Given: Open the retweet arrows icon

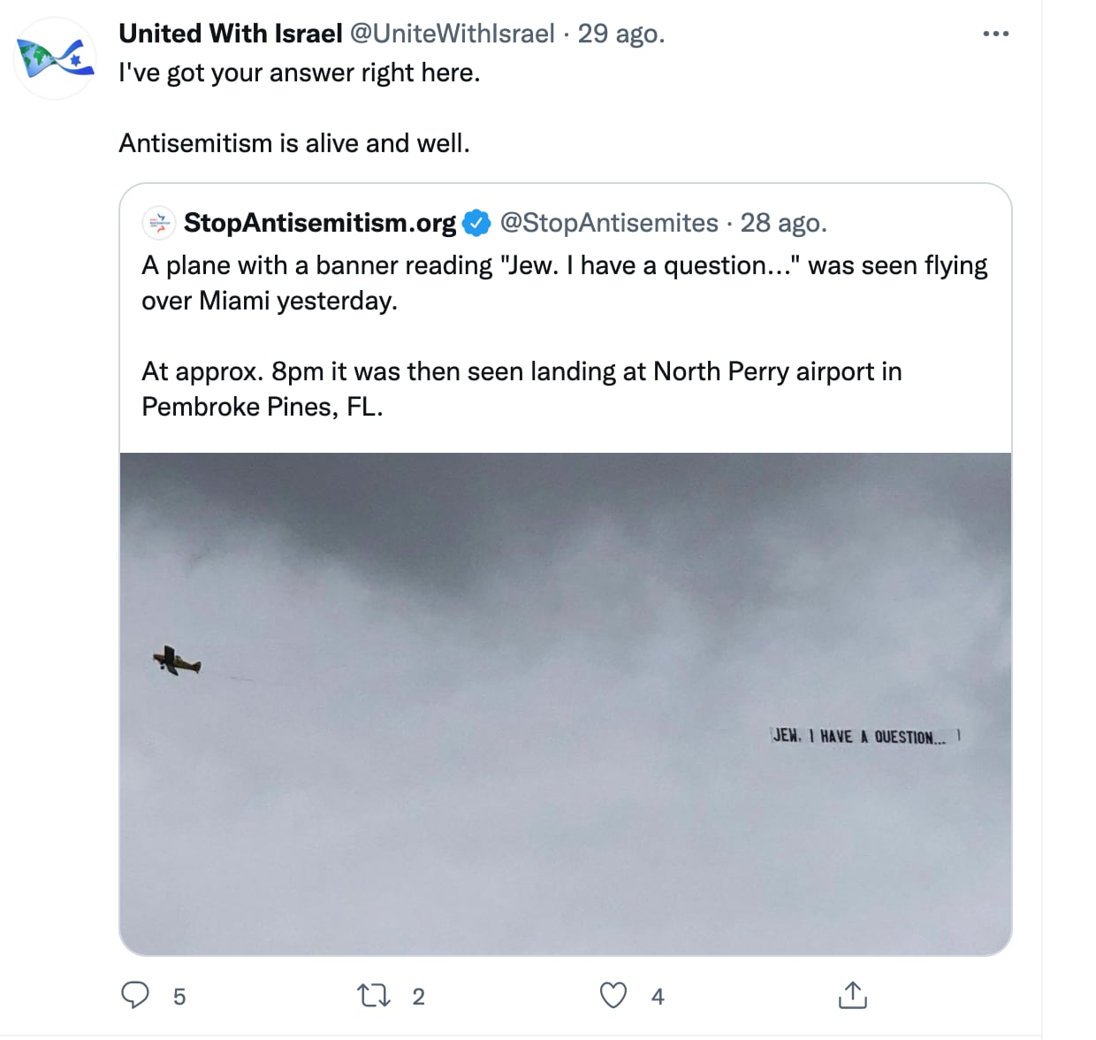Looking at the screenshot, I should [x=373, y=996].
